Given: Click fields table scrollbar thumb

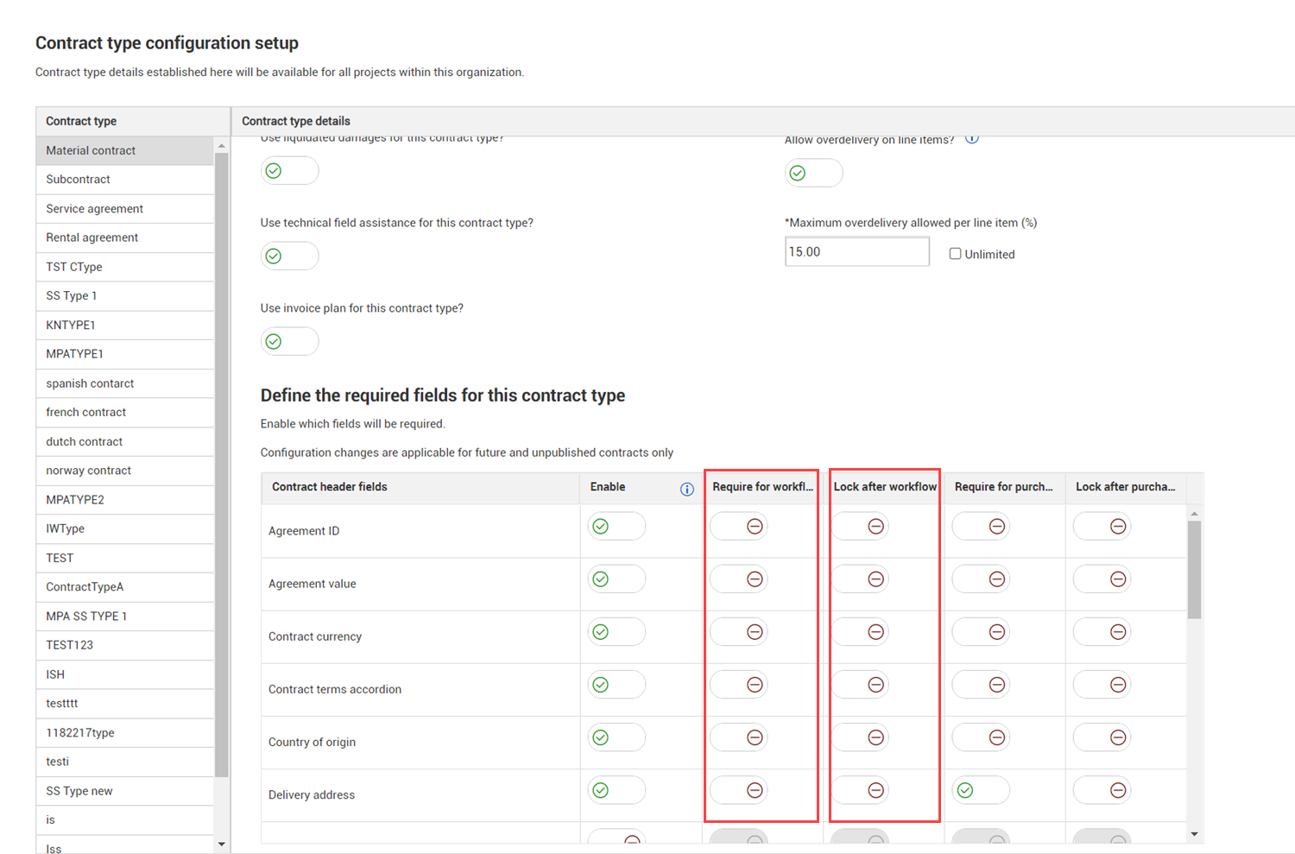Looking at the screenshot, I should click(1194, 570).
